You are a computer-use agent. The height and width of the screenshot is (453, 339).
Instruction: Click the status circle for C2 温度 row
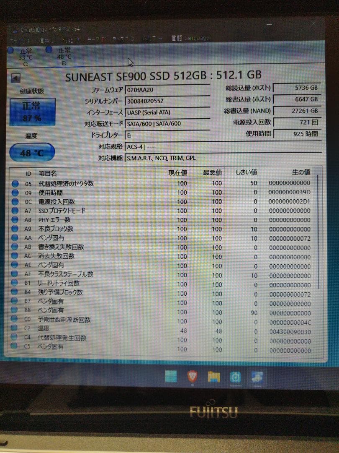pyautogui.click(x=14, y=328)
